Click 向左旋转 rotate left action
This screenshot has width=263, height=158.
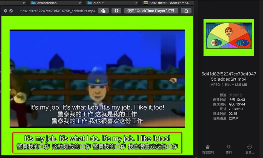coord(208,149)
